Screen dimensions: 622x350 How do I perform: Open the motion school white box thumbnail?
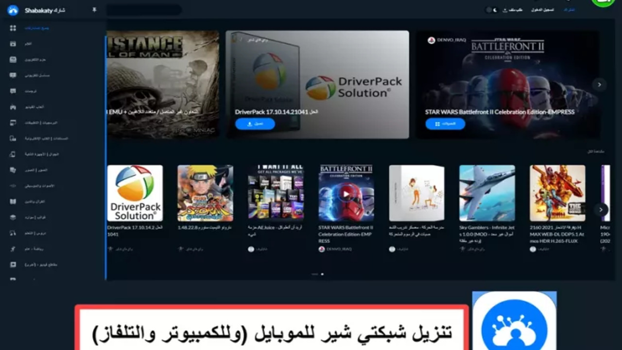click(416, 193)
